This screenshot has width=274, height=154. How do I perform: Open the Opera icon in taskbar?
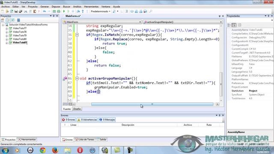tap(80, 150)
